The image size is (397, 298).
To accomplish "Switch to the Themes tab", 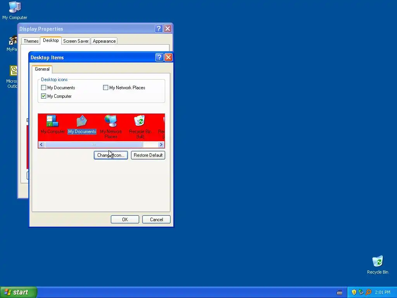I will 31,41.
